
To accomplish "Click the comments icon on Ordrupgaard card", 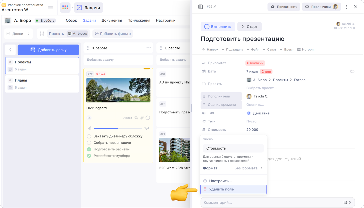I will (x=136, y=118).
